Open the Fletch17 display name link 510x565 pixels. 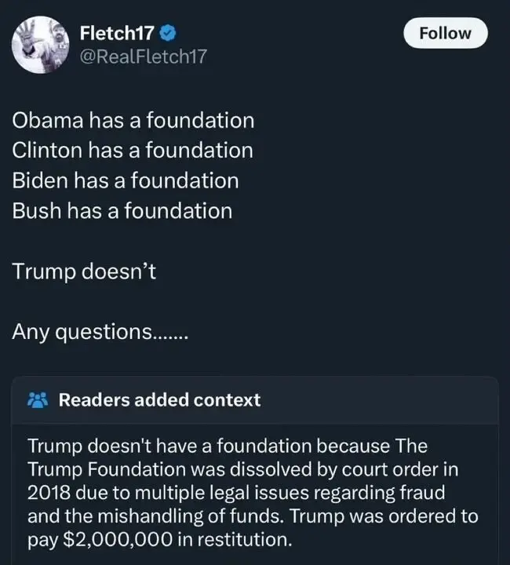pos(117,33)
